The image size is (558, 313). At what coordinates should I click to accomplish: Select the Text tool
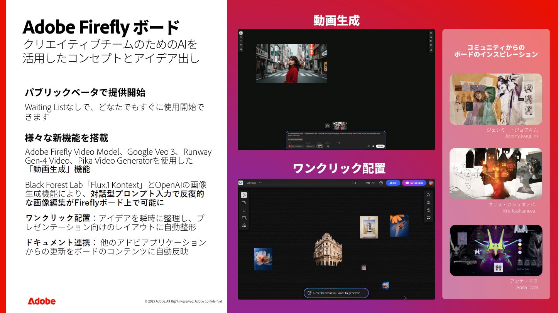click(x=244, y=210)
